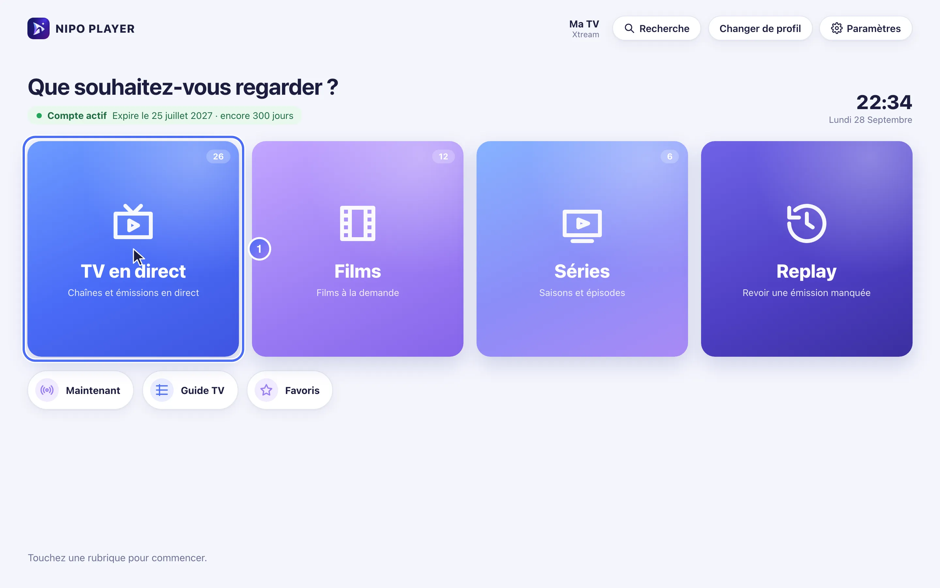Click the broadcast icon on Maintenant

pos(47,390)
